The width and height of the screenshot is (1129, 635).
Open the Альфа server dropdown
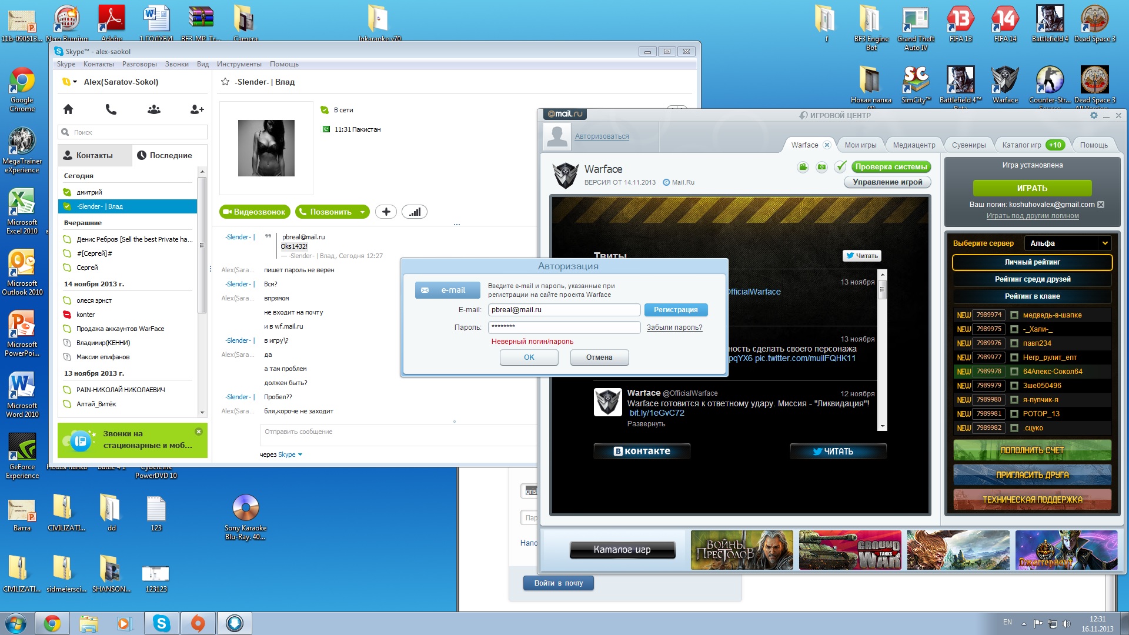tap(1068, 243)
